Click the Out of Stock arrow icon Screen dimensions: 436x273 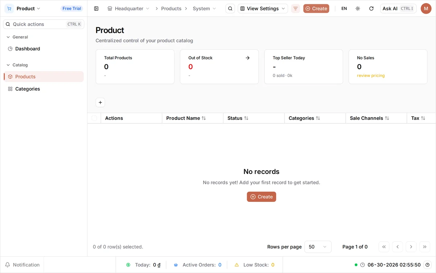[x=248, y=58]
